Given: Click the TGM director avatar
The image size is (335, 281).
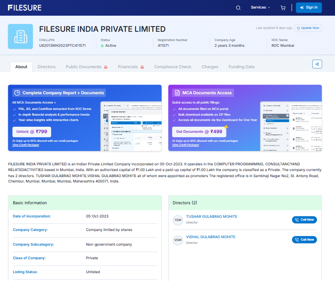Looking at the screenshot, I should [x=177, y=220].
